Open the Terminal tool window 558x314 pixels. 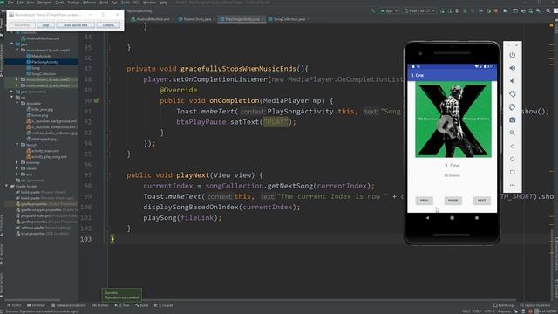point(36,305)
